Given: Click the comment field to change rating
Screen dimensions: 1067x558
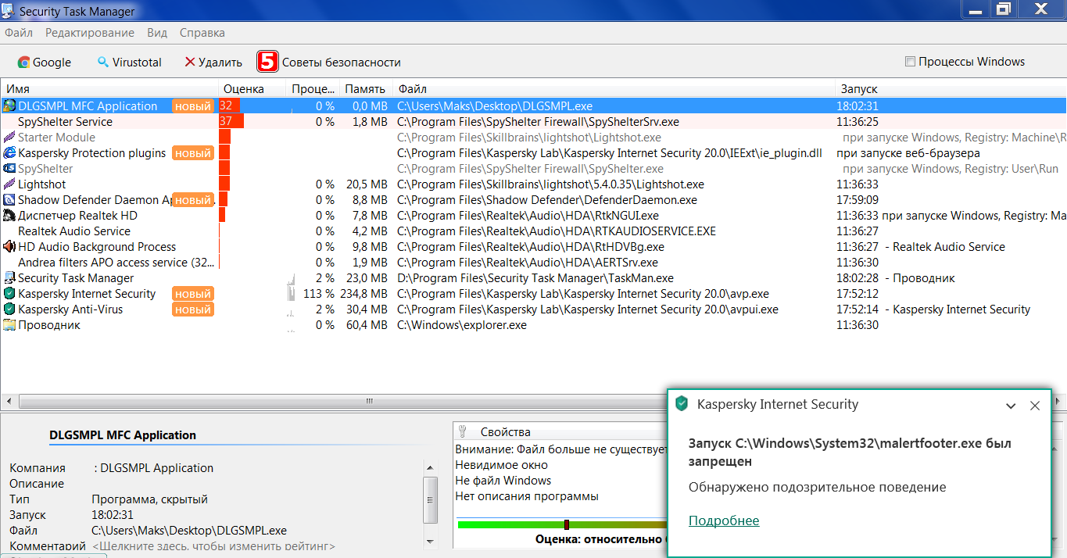Looking at the screenshot, I should [213, 546].
